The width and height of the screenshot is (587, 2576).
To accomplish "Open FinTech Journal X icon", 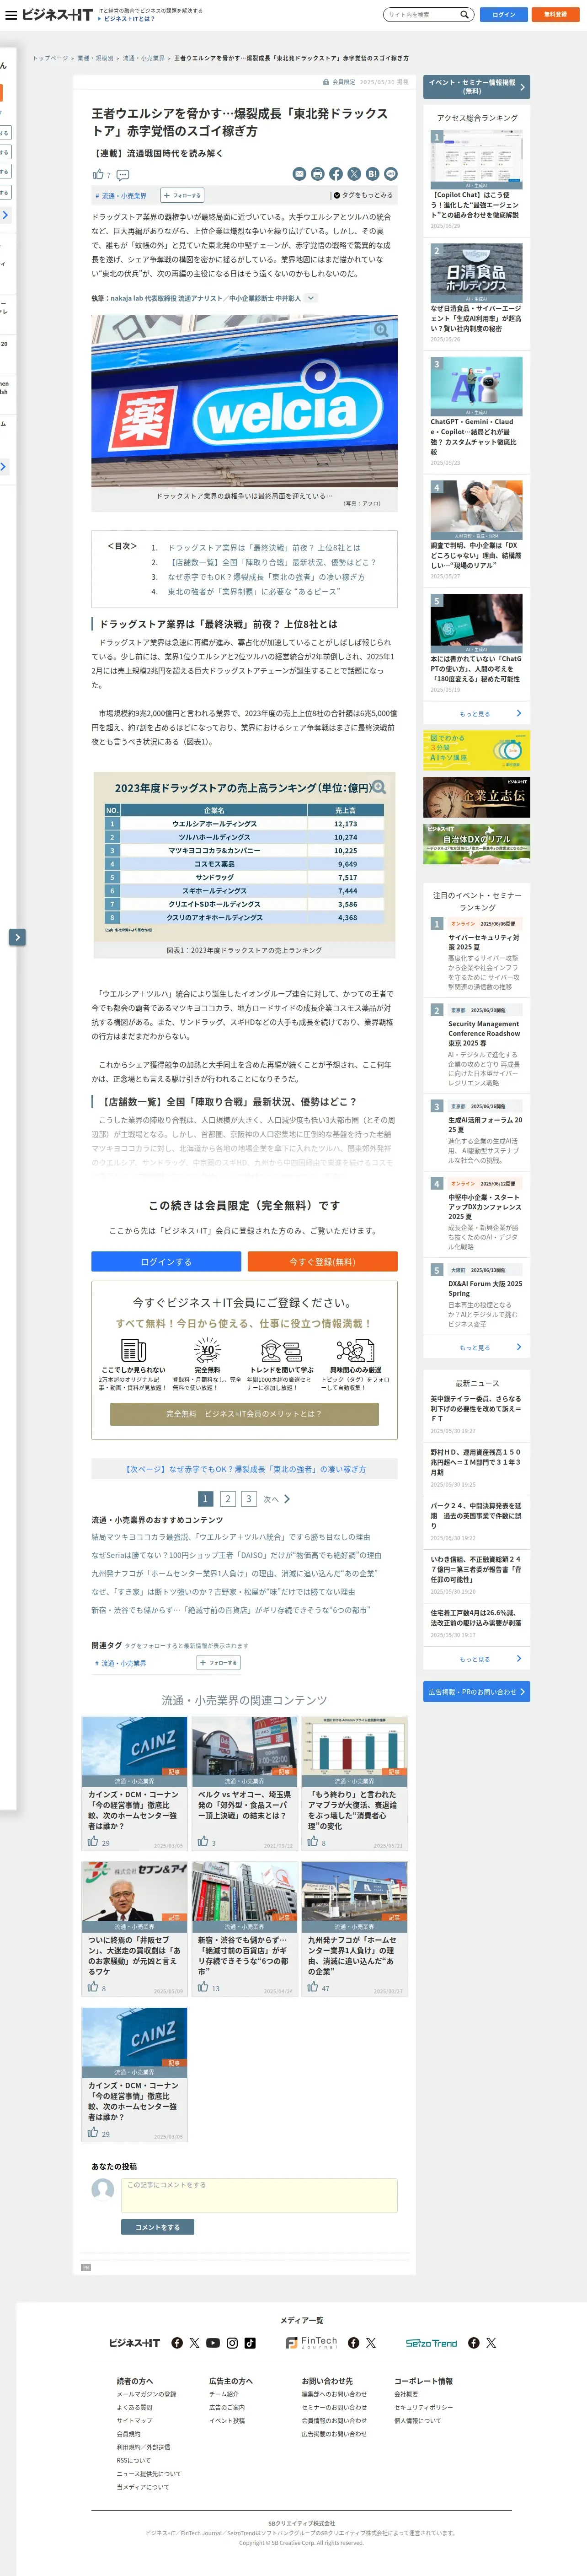I will point(371,2343).
